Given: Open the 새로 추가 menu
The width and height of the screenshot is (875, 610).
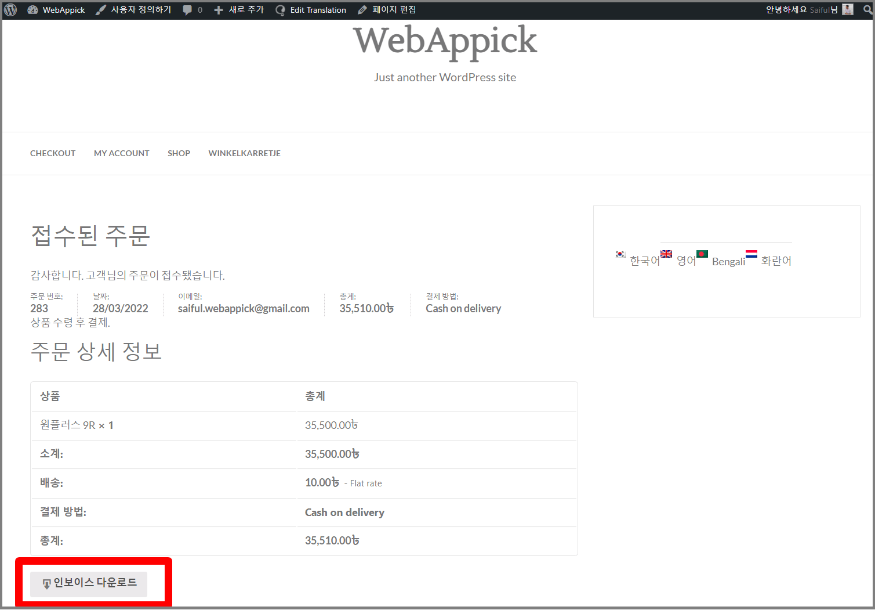Looking at the screenshot, I should [239, 10].
